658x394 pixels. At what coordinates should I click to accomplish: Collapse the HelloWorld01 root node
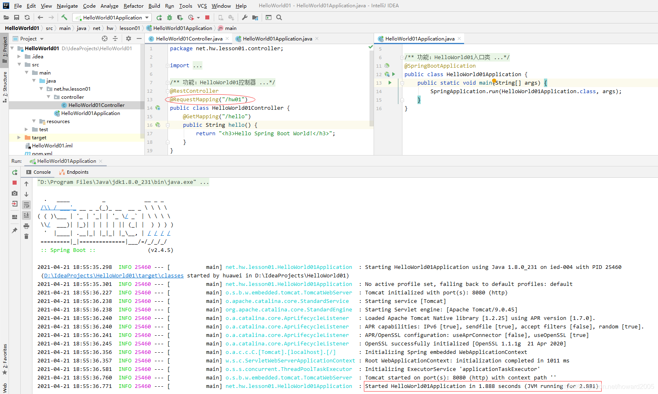pyautogui.click(x=12, y=48)
